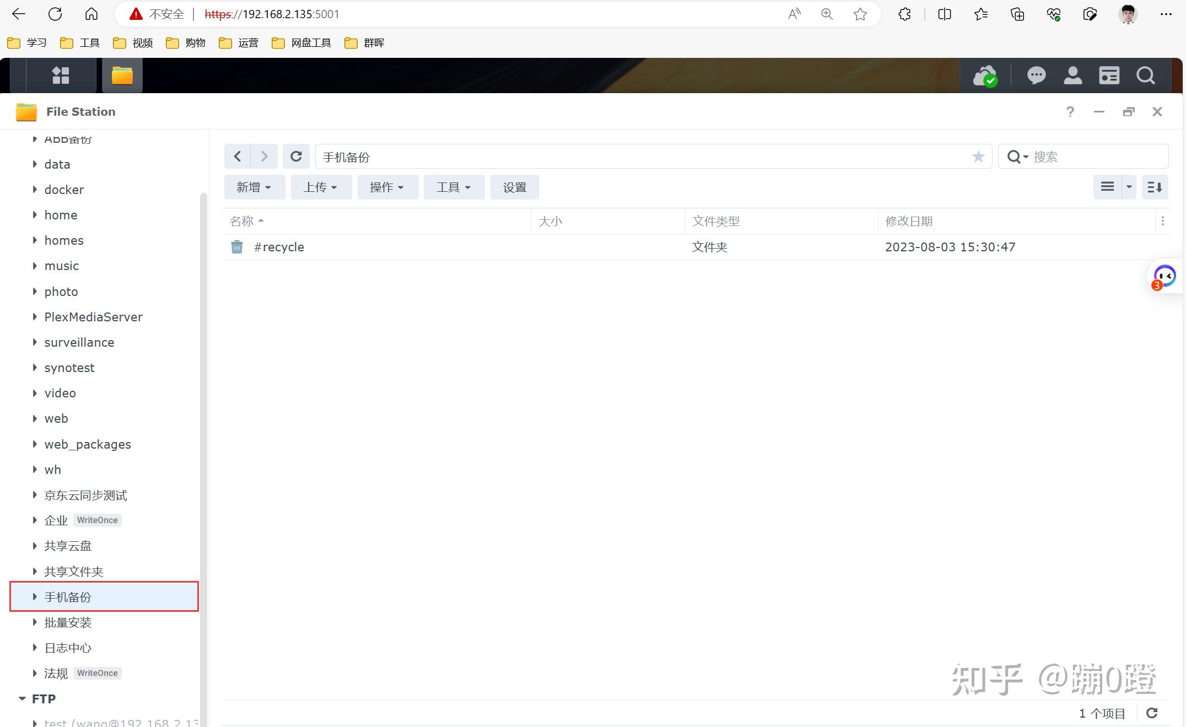Viewport: 1186px width, 727px height.
Task: Open the cloud sync status icon
Action: point(984,76)
